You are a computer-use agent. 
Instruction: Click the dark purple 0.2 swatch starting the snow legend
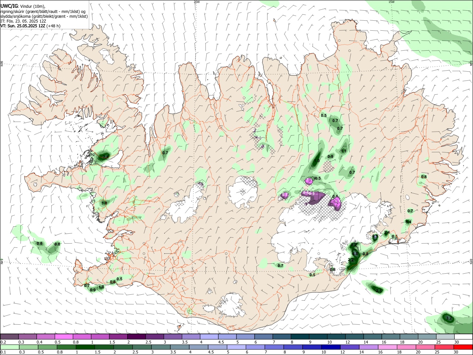[10, 337]
